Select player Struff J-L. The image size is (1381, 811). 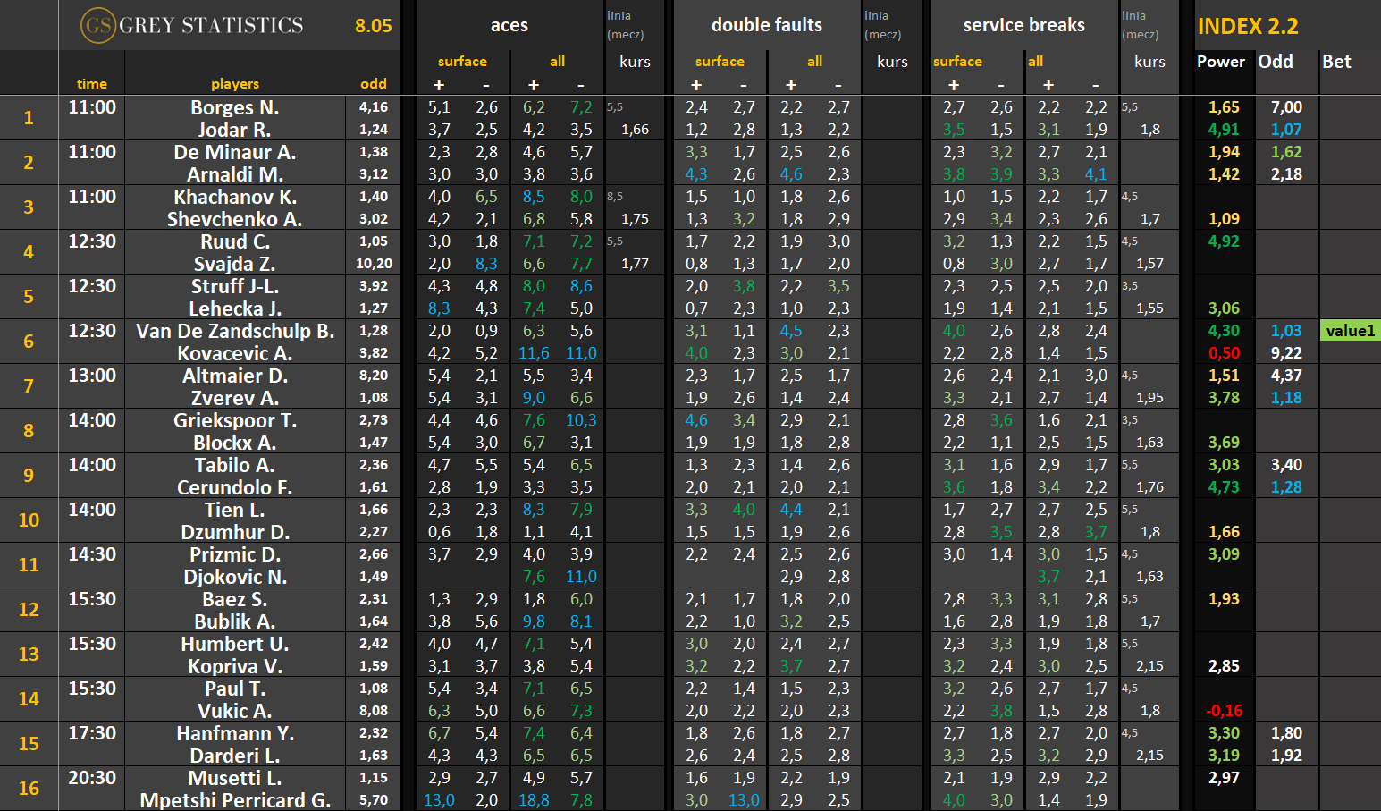[x=235, y=286]
